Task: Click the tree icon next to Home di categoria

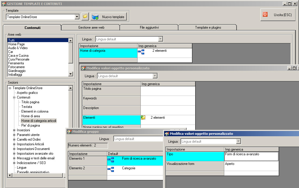Action: (141, 52)
